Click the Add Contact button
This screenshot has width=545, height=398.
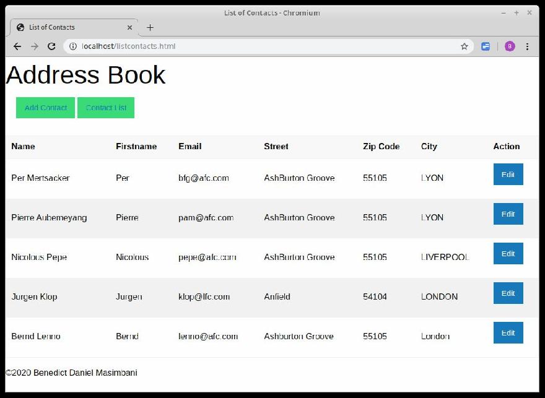[46, 108]
